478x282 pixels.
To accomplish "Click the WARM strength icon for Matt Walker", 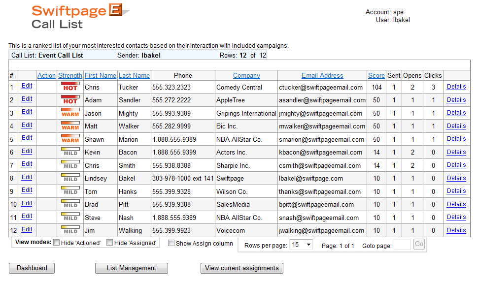I will (x=70, y=126).
